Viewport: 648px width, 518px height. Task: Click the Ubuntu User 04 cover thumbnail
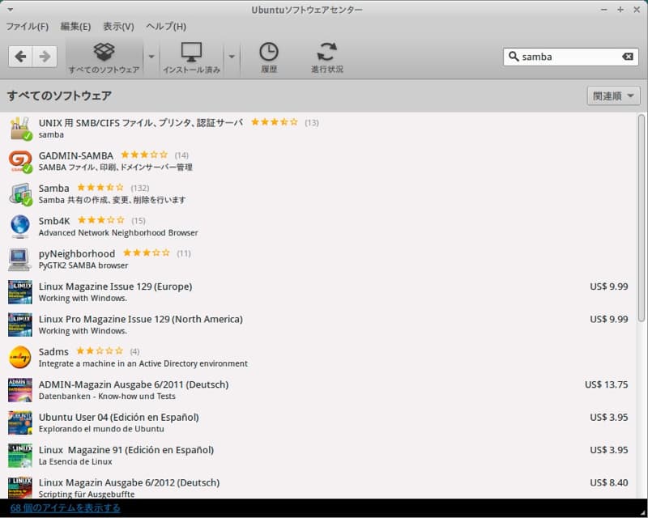pyautogui.click(x=20, y=422)
